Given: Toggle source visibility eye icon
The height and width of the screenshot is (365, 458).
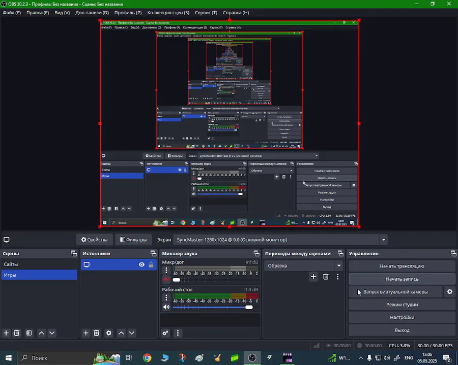Looking at the screenshot, I should pyautogui.click(x=141, y=264).
